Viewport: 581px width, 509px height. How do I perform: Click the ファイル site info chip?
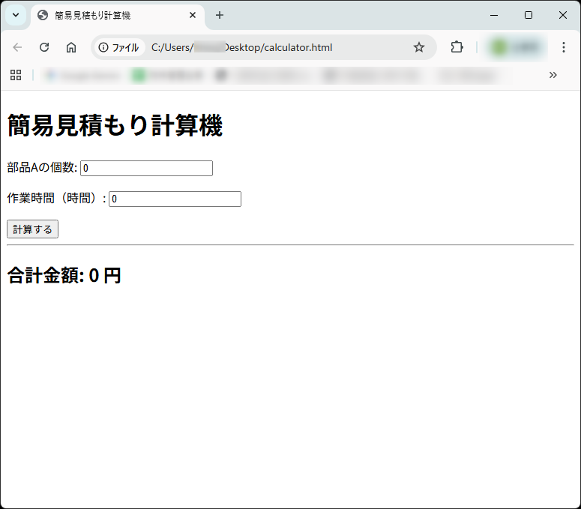point(119,47)
